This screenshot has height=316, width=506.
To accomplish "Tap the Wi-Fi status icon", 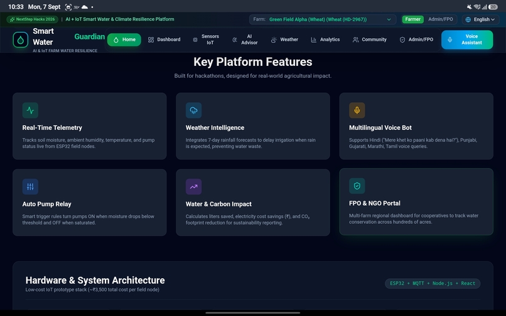I will click(x=477, y=7).
